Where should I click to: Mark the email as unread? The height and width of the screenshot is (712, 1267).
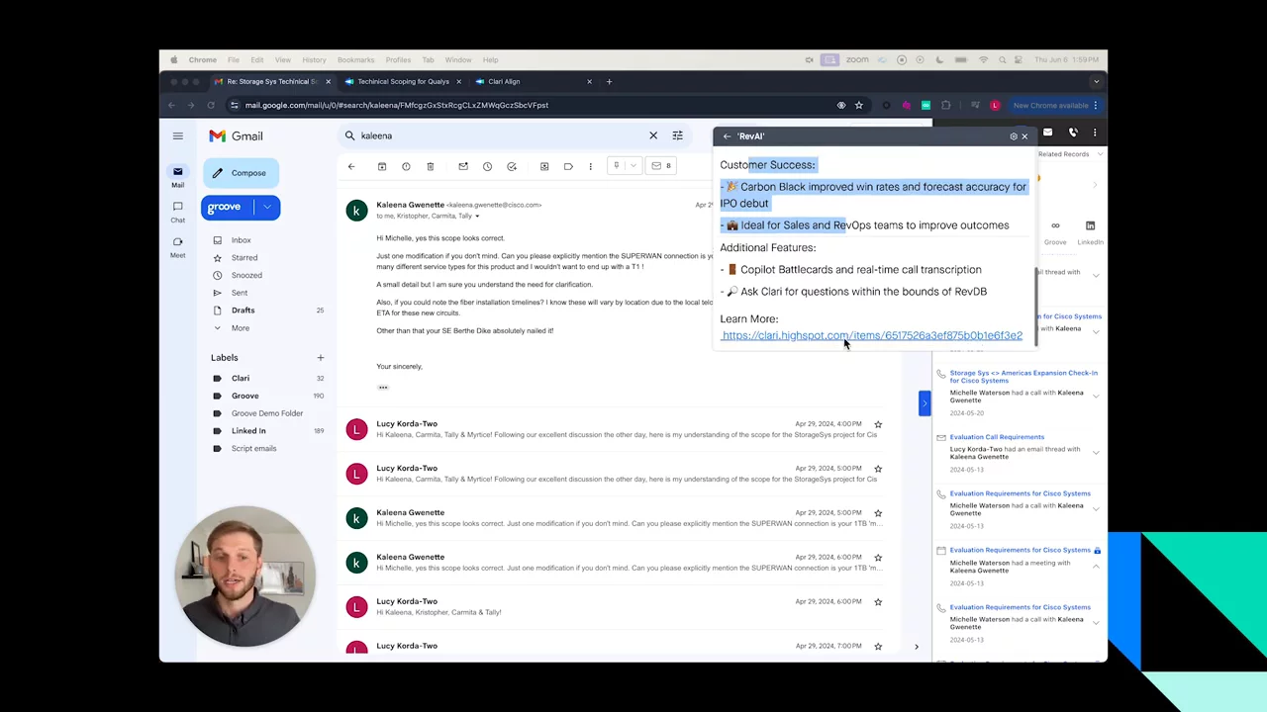coord(462,166)
